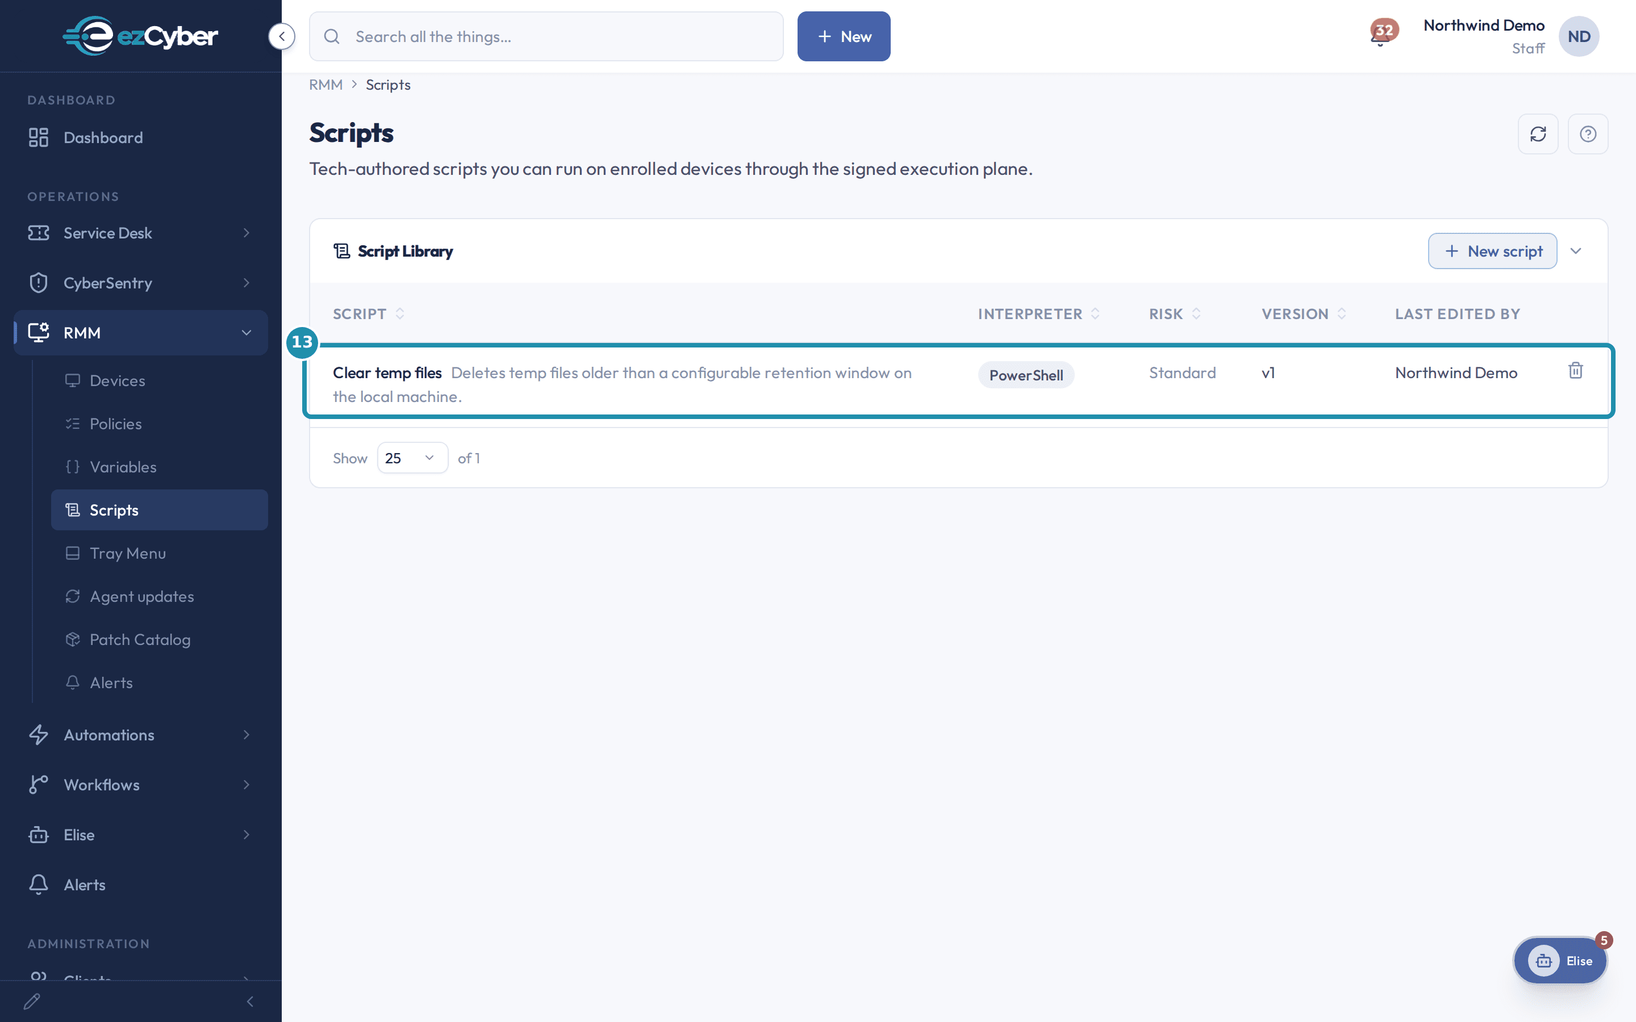Sort table by Script column

coord(369,313)
